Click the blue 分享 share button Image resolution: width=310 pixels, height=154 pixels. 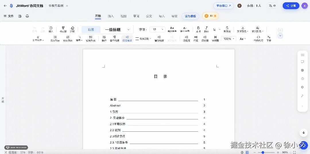(291, 6)
